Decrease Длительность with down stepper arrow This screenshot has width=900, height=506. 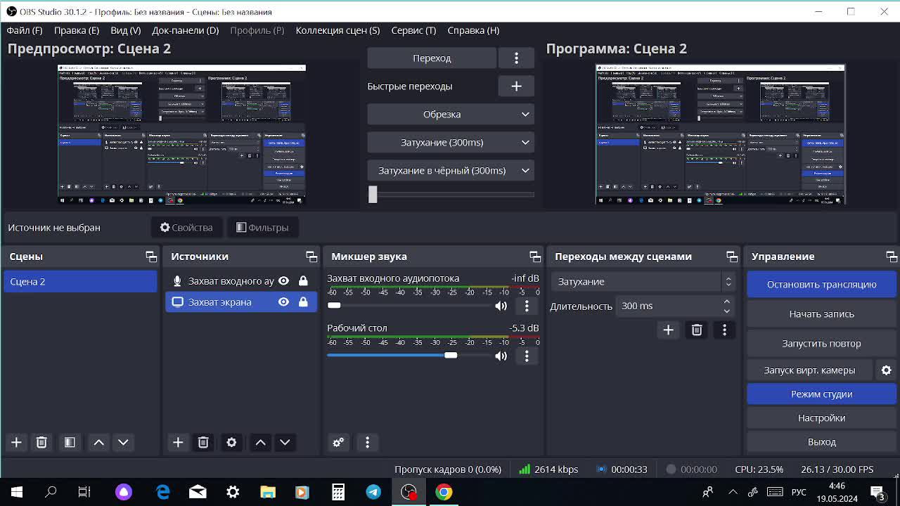pos(727,311)
